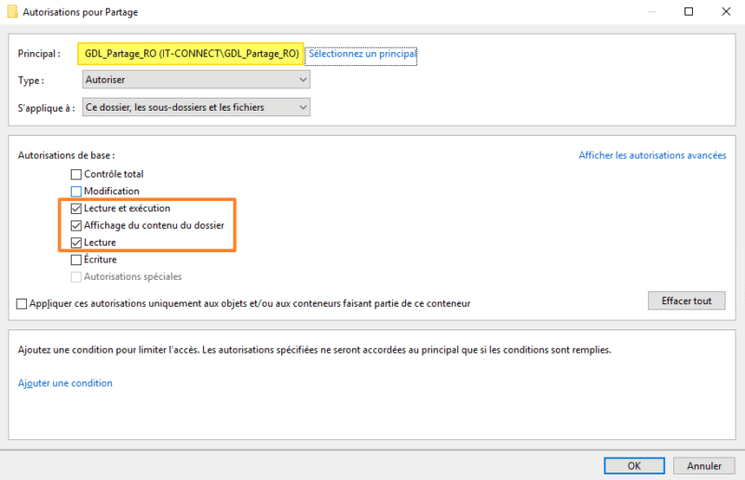Image resolution: width=745 pixels, height=480 pixels.
Task: Enable the Modification permission checkbox
Action: coord(76,192)
